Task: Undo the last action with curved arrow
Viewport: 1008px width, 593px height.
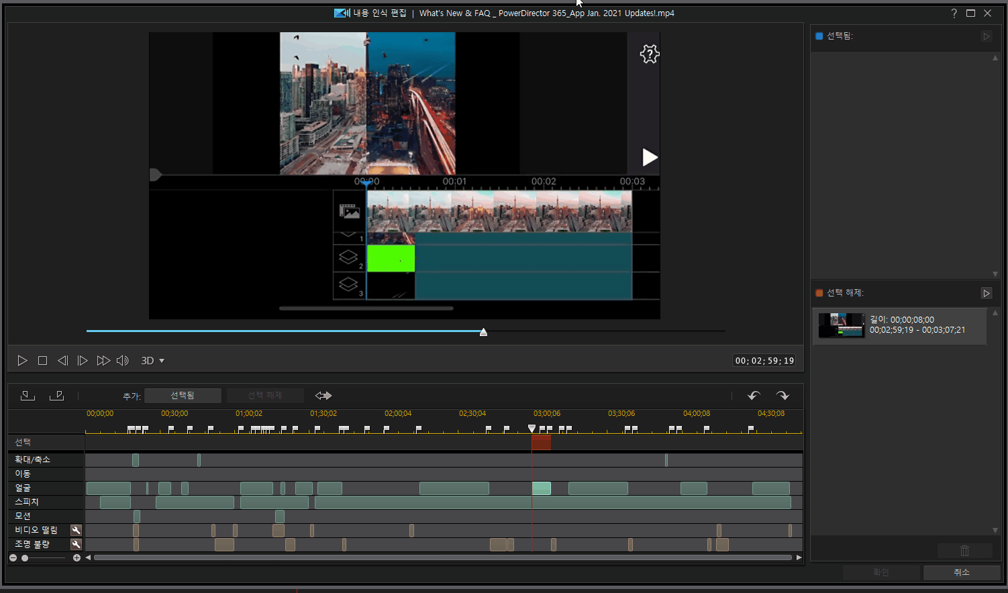Action: [x=754, y=396]
